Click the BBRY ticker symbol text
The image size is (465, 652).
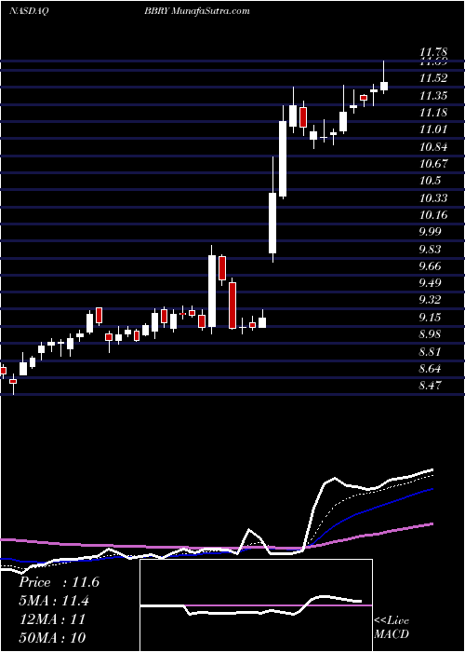tap(156, 11)
